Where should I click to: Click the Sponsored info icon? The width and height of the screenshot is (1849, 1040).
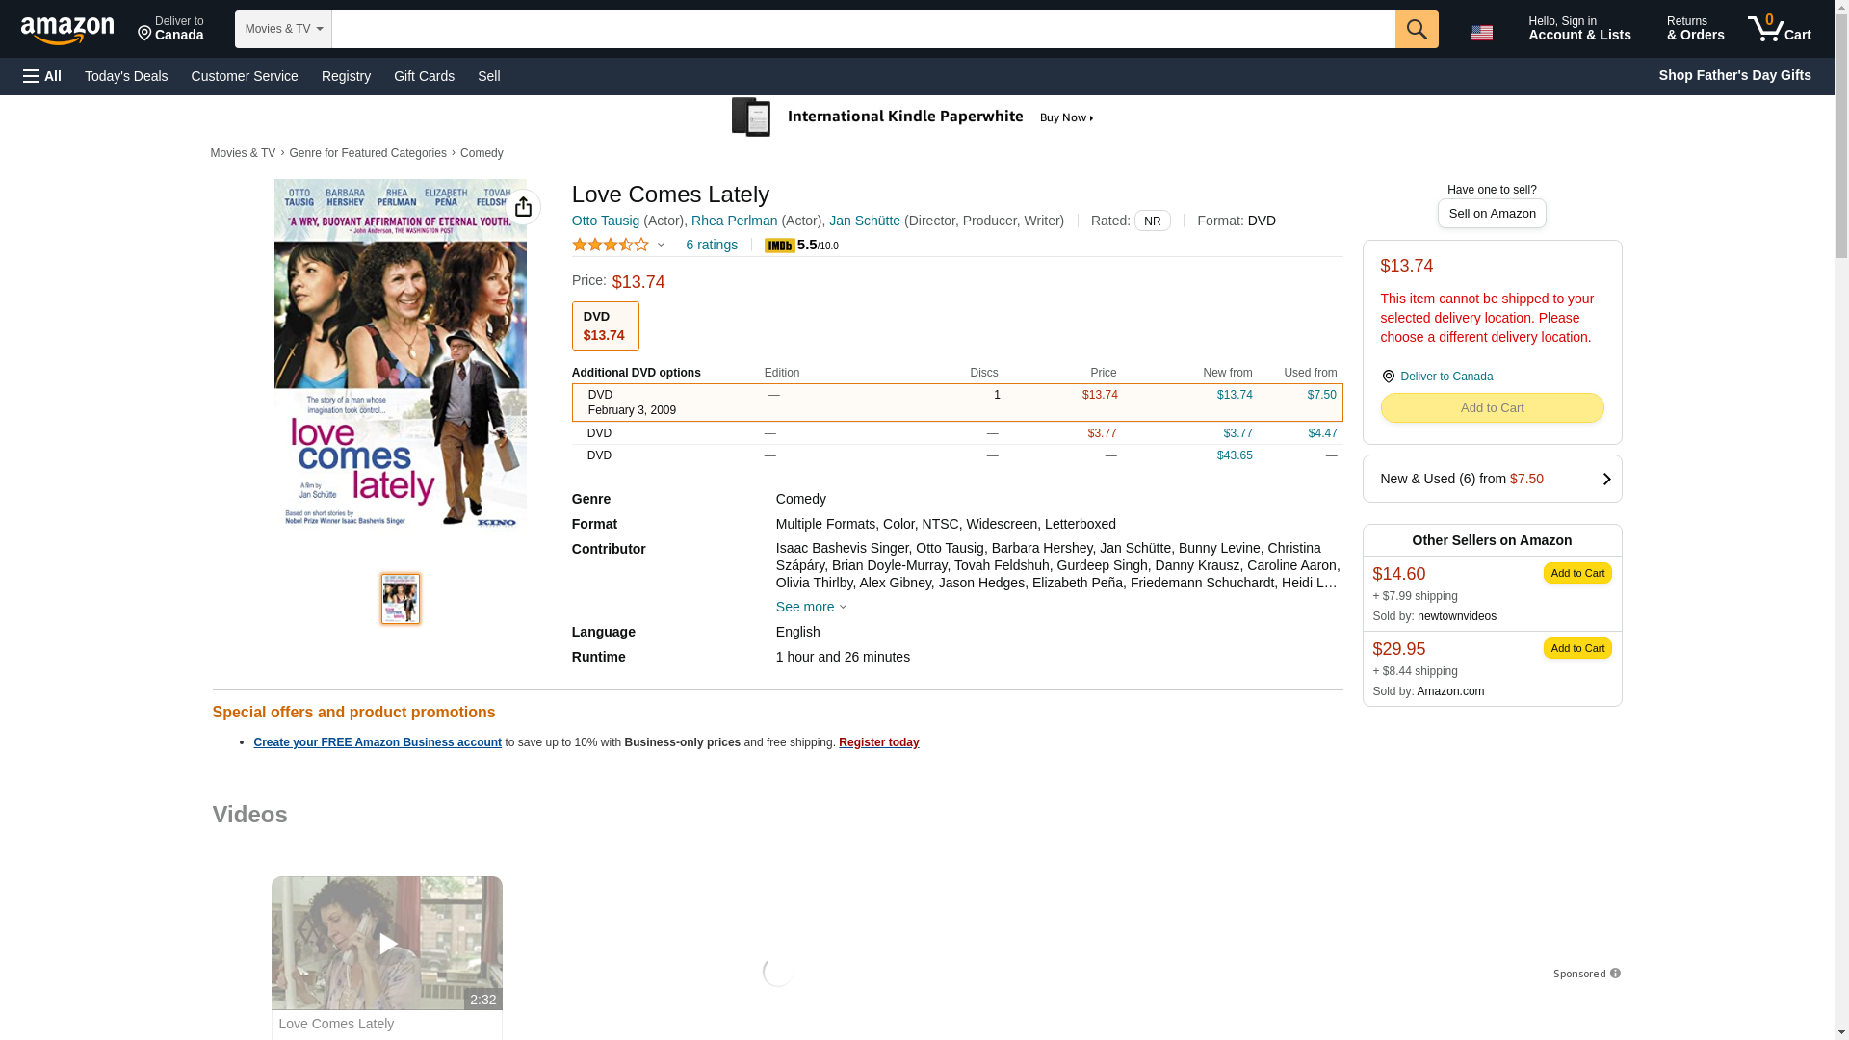point(1615,974)
